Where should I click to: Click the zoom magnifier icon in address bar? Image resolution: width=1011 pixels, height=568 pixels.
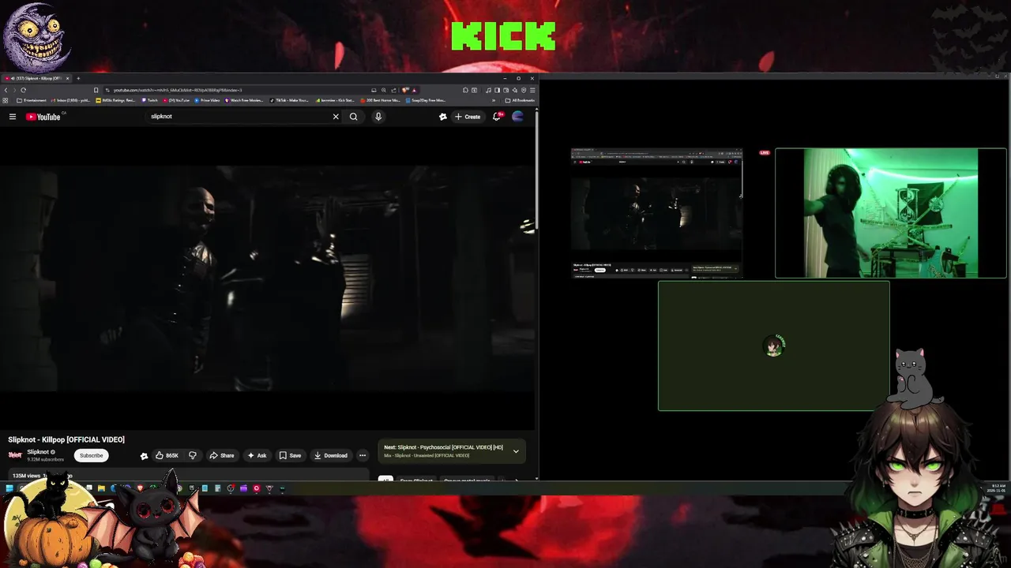click(384, 90)
